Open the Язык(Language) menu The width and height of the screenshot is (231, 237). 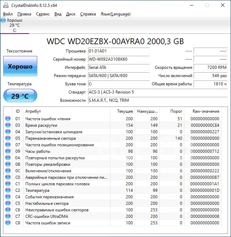(x=115, y=14)
